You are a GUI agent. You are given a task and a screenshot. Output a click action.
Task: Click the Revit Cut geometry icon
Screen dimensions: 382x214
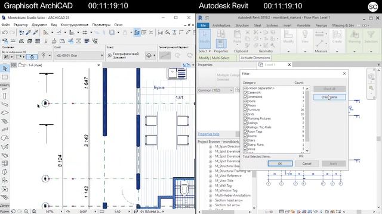coord(256,32)
